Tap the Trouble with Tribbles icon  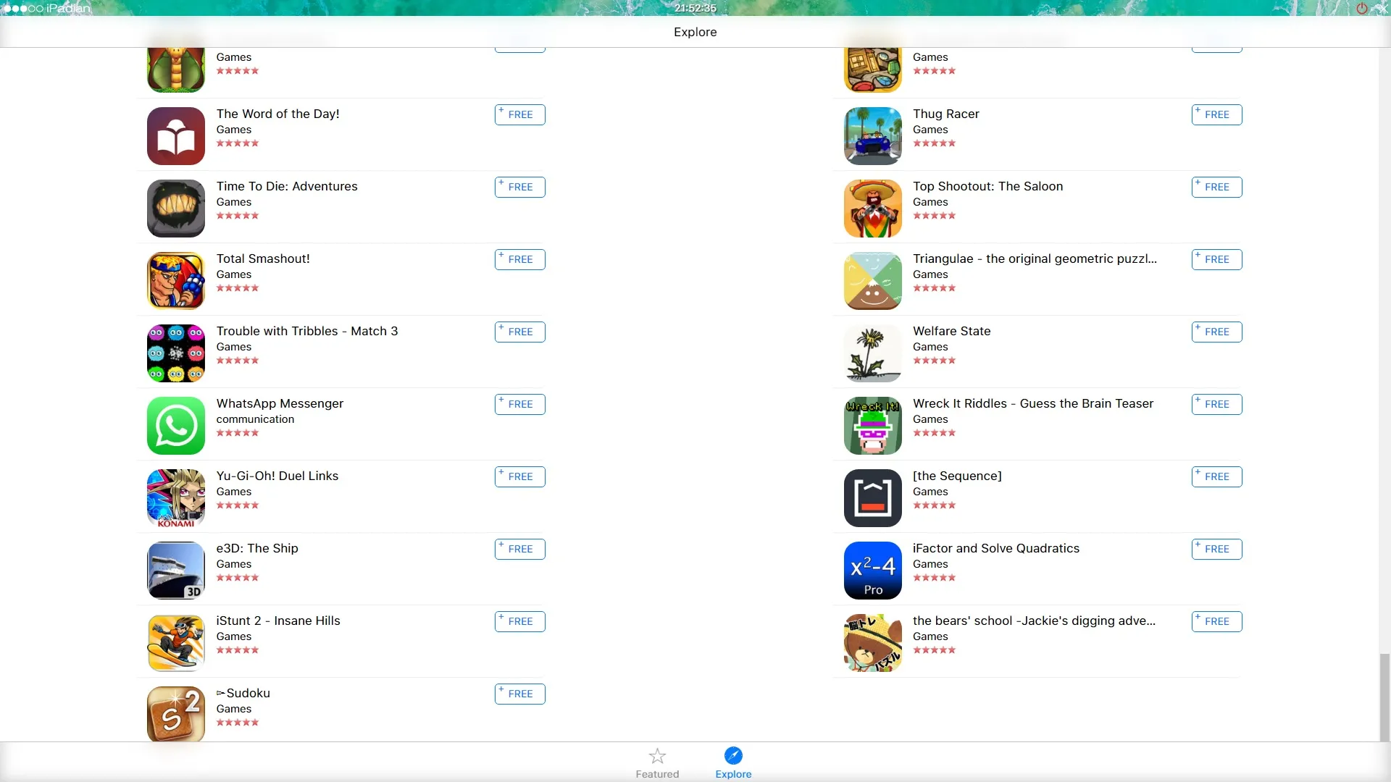[x=176, y=353]
